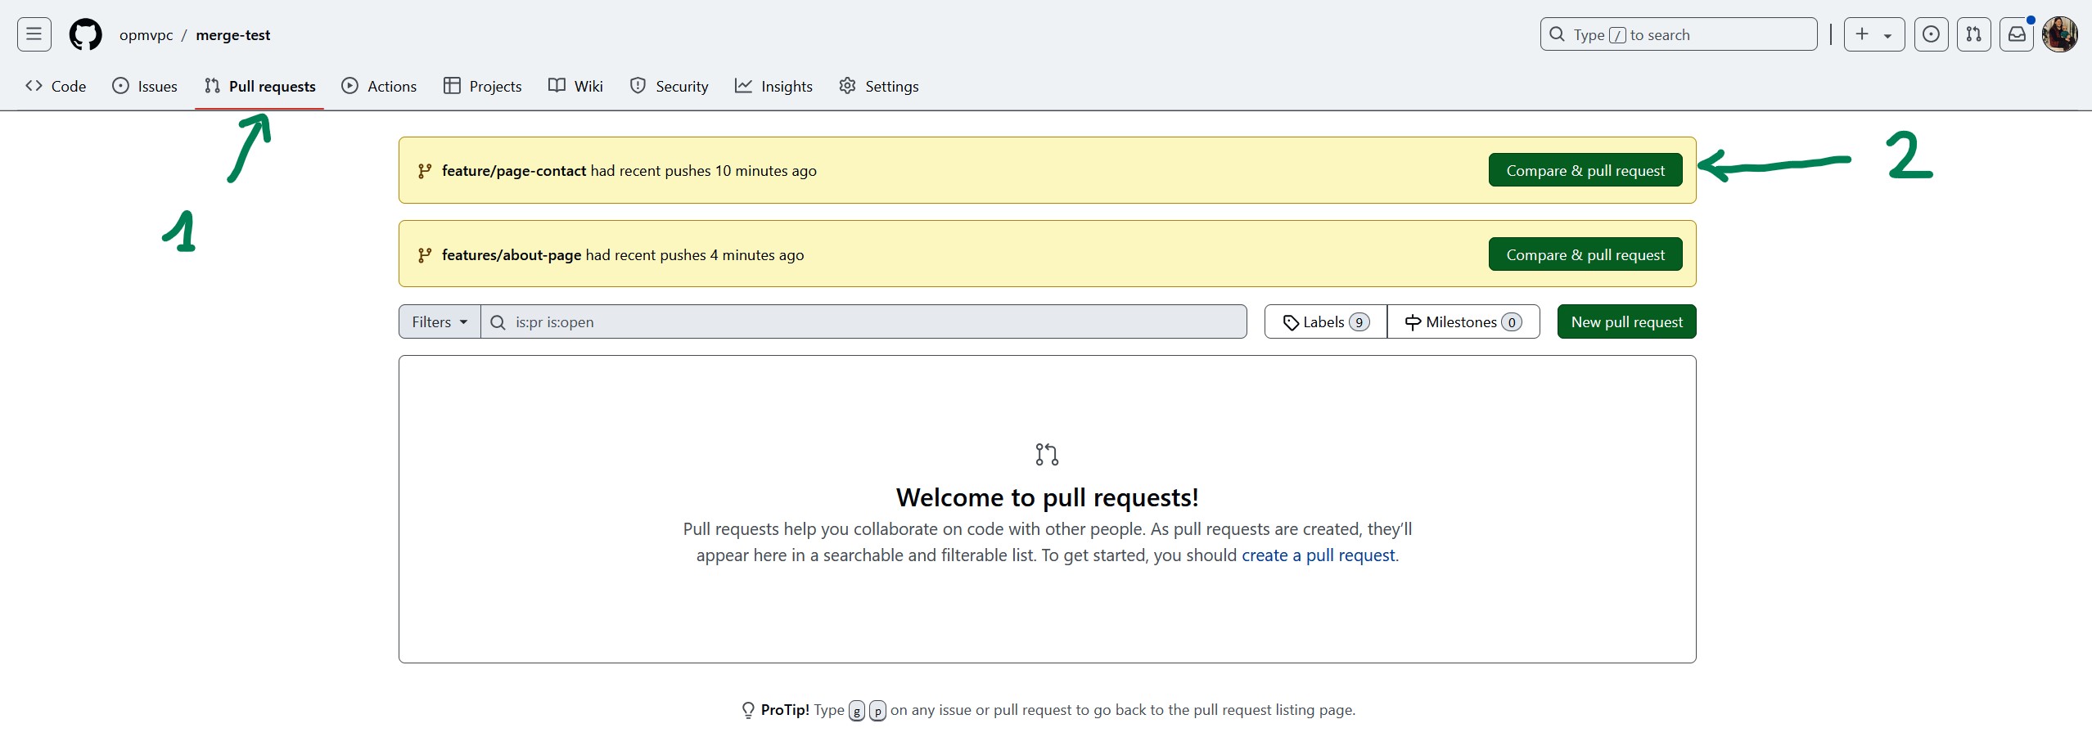Open the notifications inbox icon
This screenshot has width=2092, height=755.
[2017, 34]
